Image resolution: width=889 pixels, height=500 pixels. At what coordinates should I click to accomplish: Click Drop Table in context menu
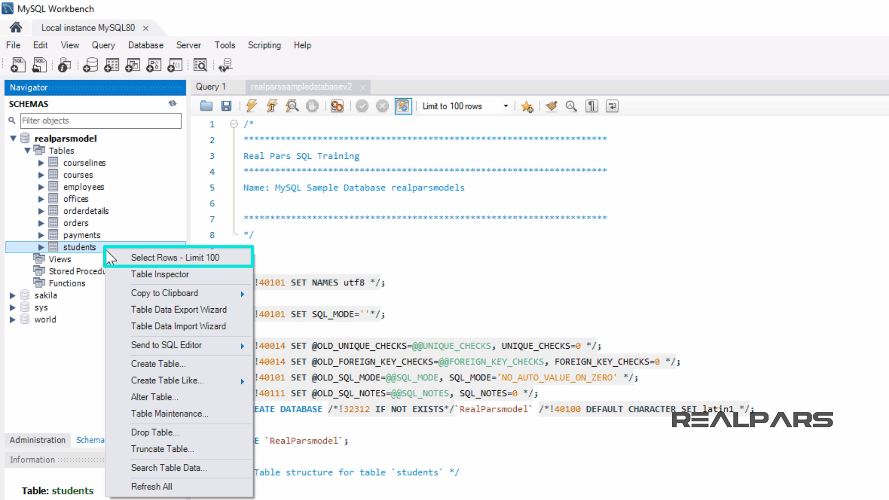coord(155,432)
